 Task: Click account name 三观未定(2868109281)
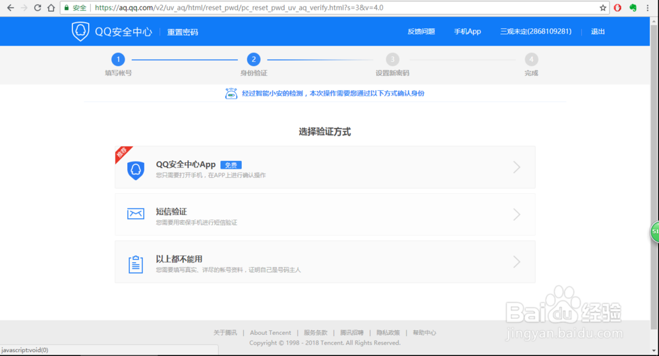[536, 32]
